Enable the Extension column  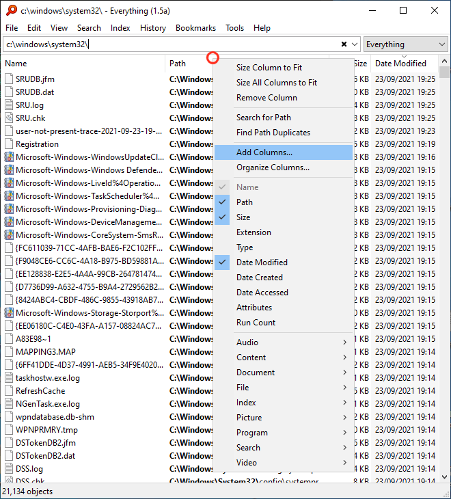pyautogui.click(x=284, y=232)
